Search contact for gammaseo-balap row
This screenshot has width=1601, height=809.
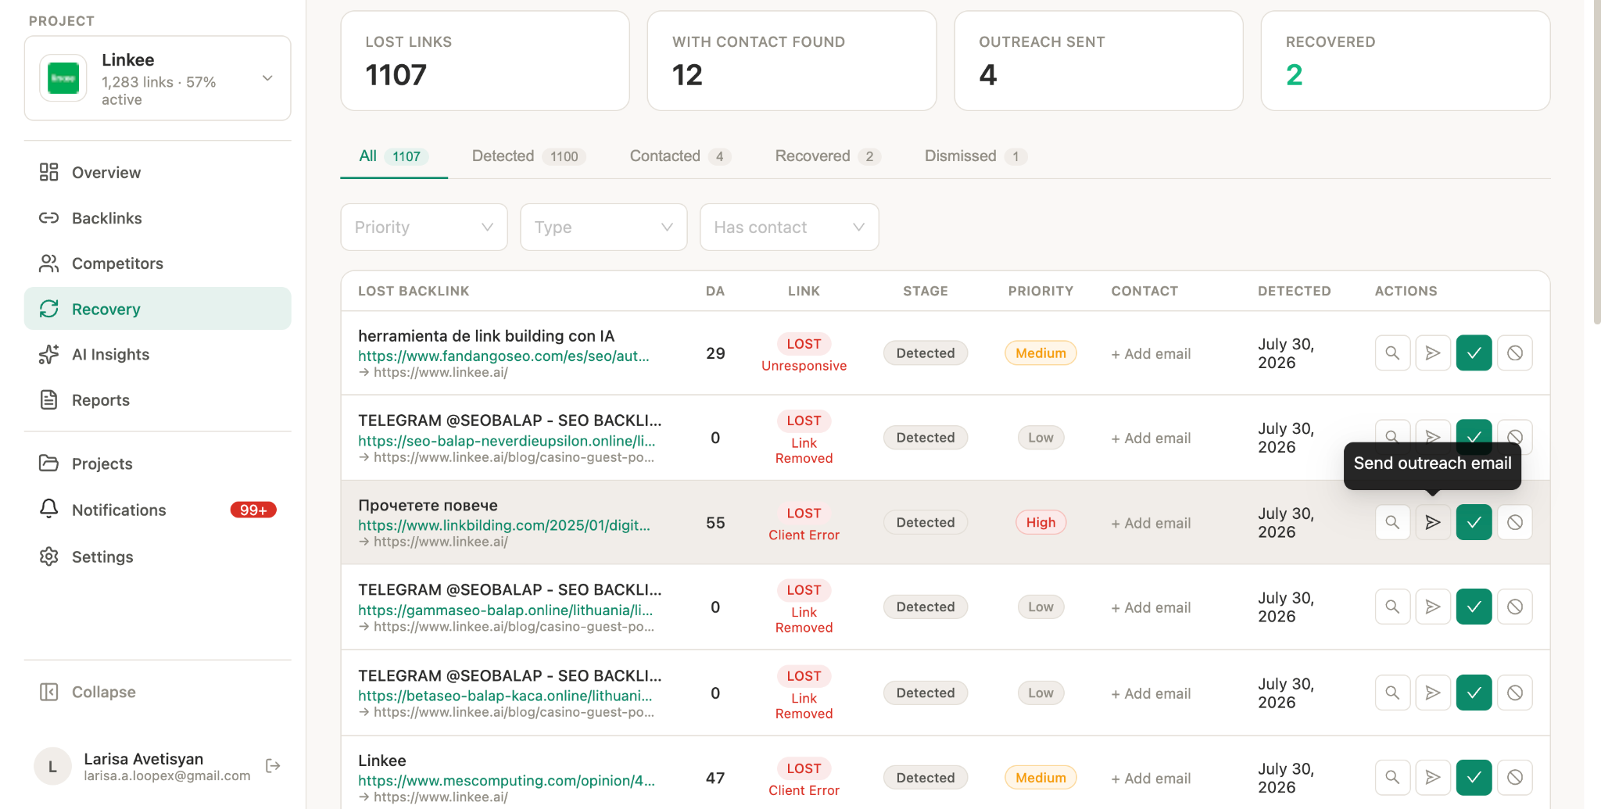(1392, 607)
